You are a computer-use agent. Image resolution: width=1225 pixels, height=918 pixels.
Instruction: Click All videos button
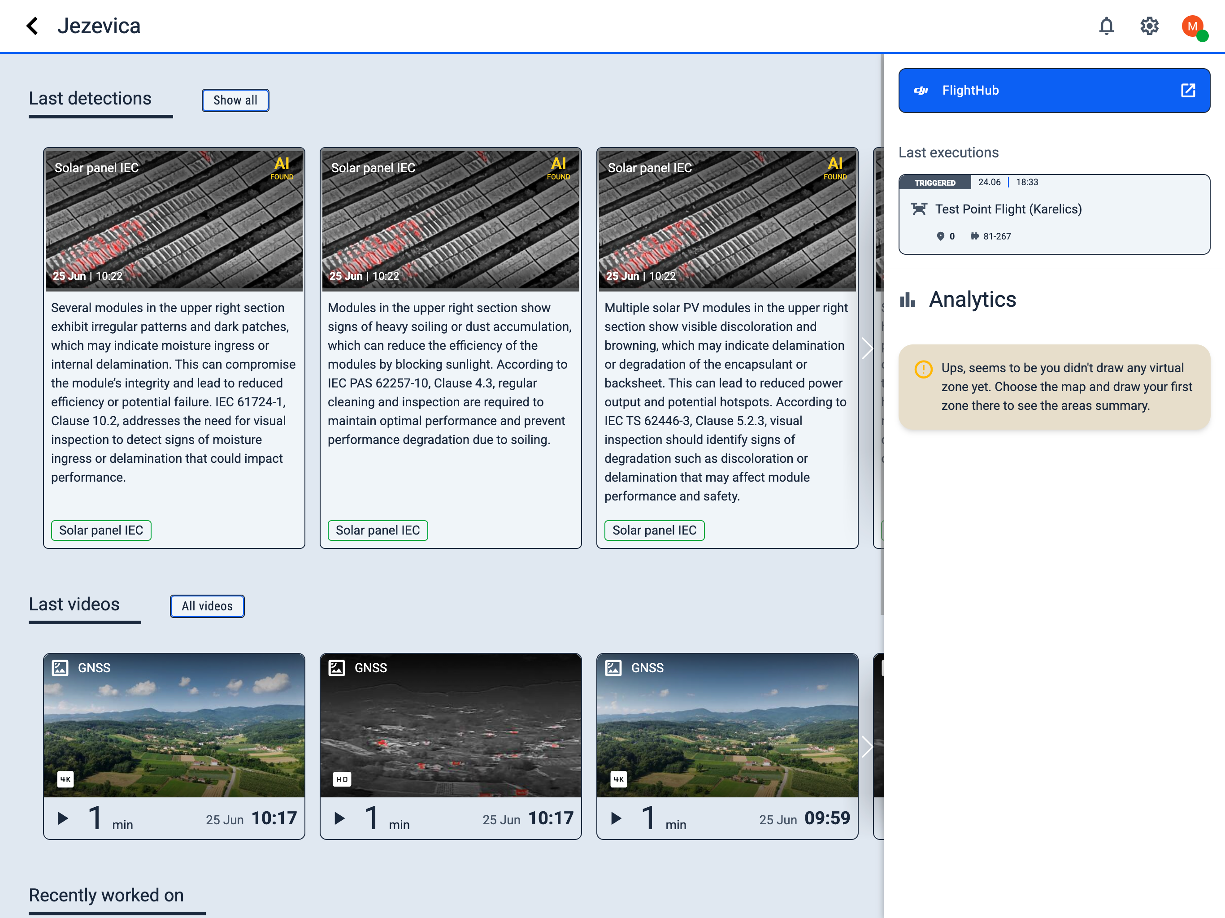coord(207,606)
